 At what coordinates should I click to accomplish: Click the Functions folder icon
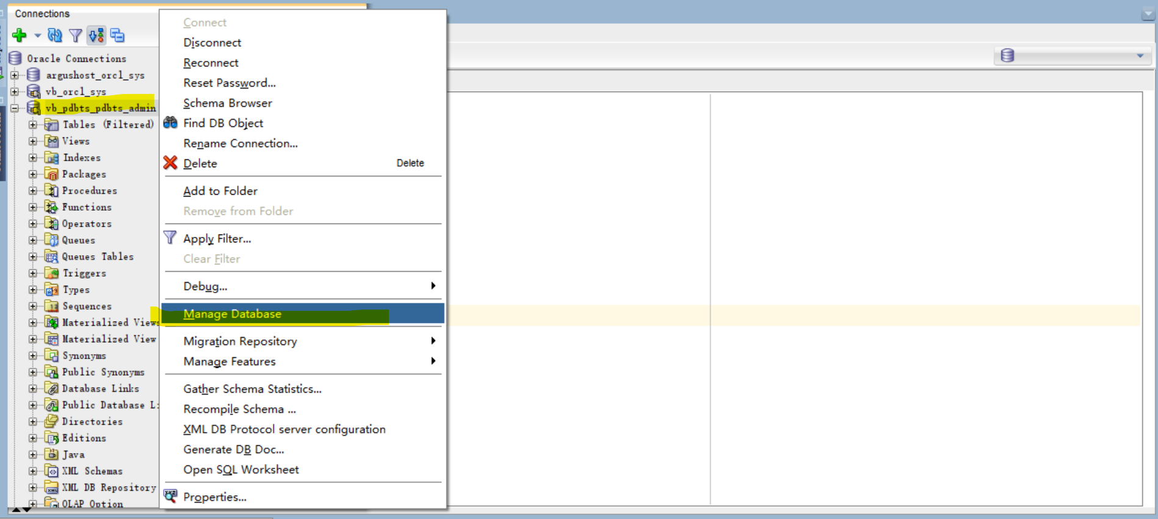click(52, 207)
